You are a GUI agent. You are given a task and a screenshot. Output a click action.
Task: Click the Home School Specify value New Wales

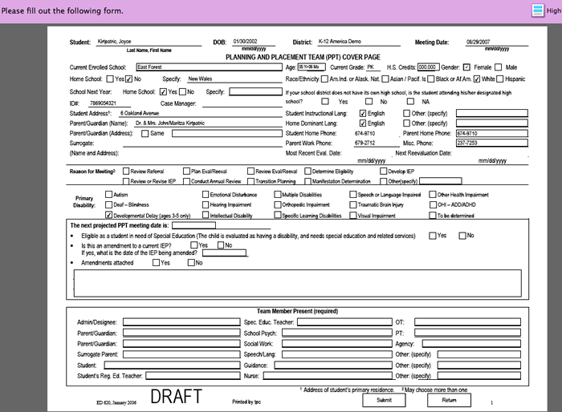pyautogui.click(x=200, y=79)
